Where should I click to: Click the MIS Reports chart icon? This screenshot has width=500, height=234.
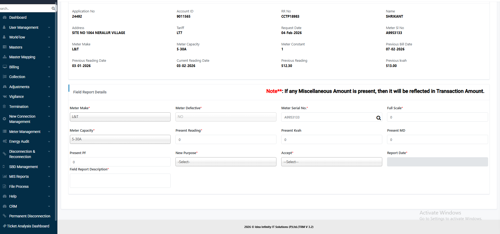pos(4,176)
